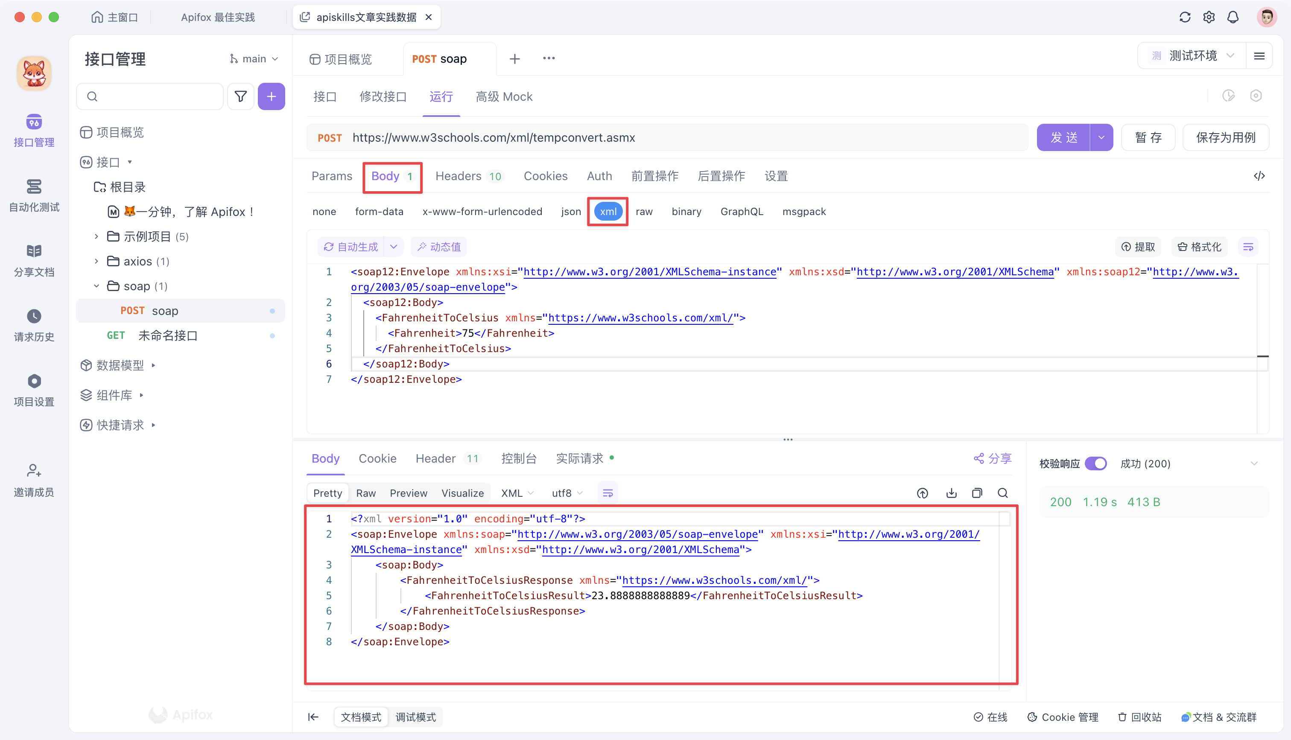This screenshot has width=1291, height=740.
Task: Search in response with magnifier icon
Action: click(1003, 493)
